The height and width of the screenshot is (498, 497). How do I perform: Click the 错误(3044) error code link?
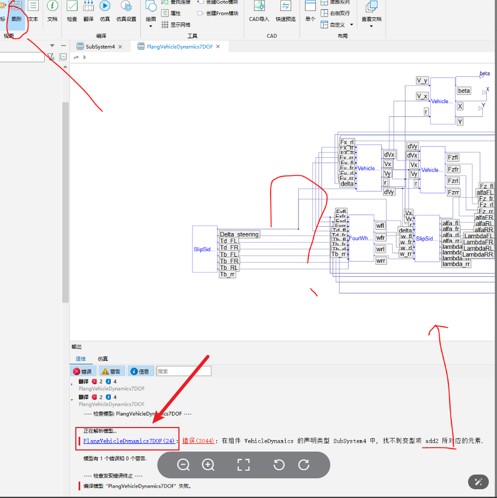pyautogui.click(x=198, y=441)
